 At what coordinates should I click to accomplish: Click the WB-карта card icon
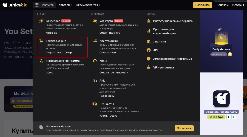[x=95, y=21]
